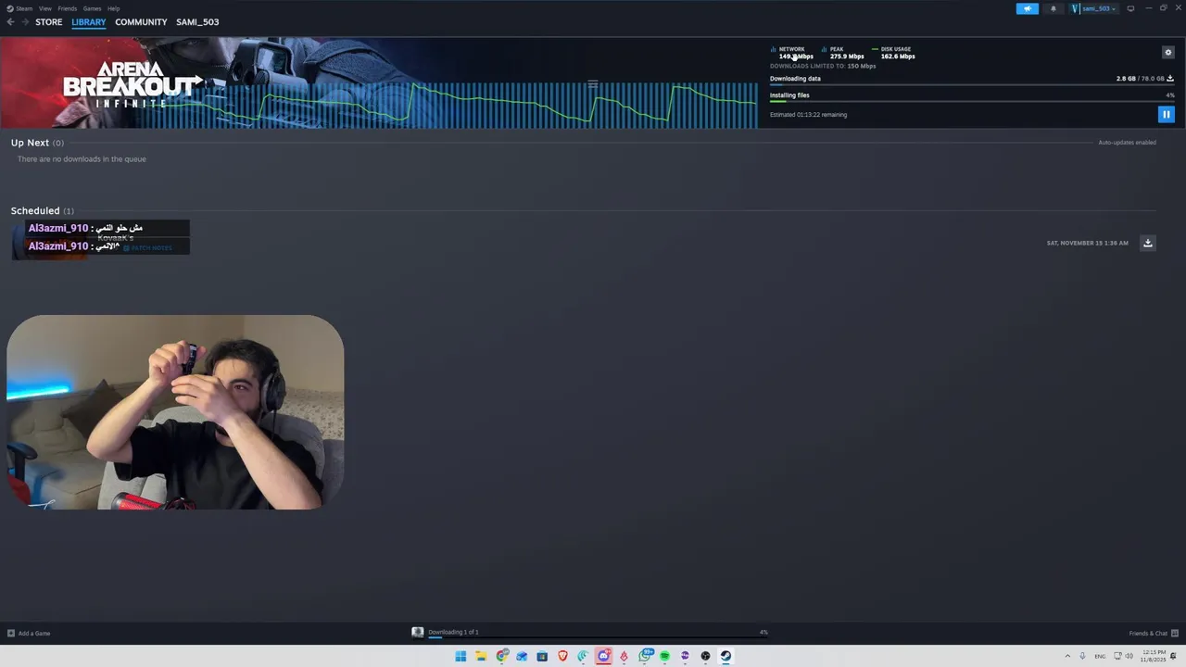Open the volume control in the tray

(x=1129, y=656)
